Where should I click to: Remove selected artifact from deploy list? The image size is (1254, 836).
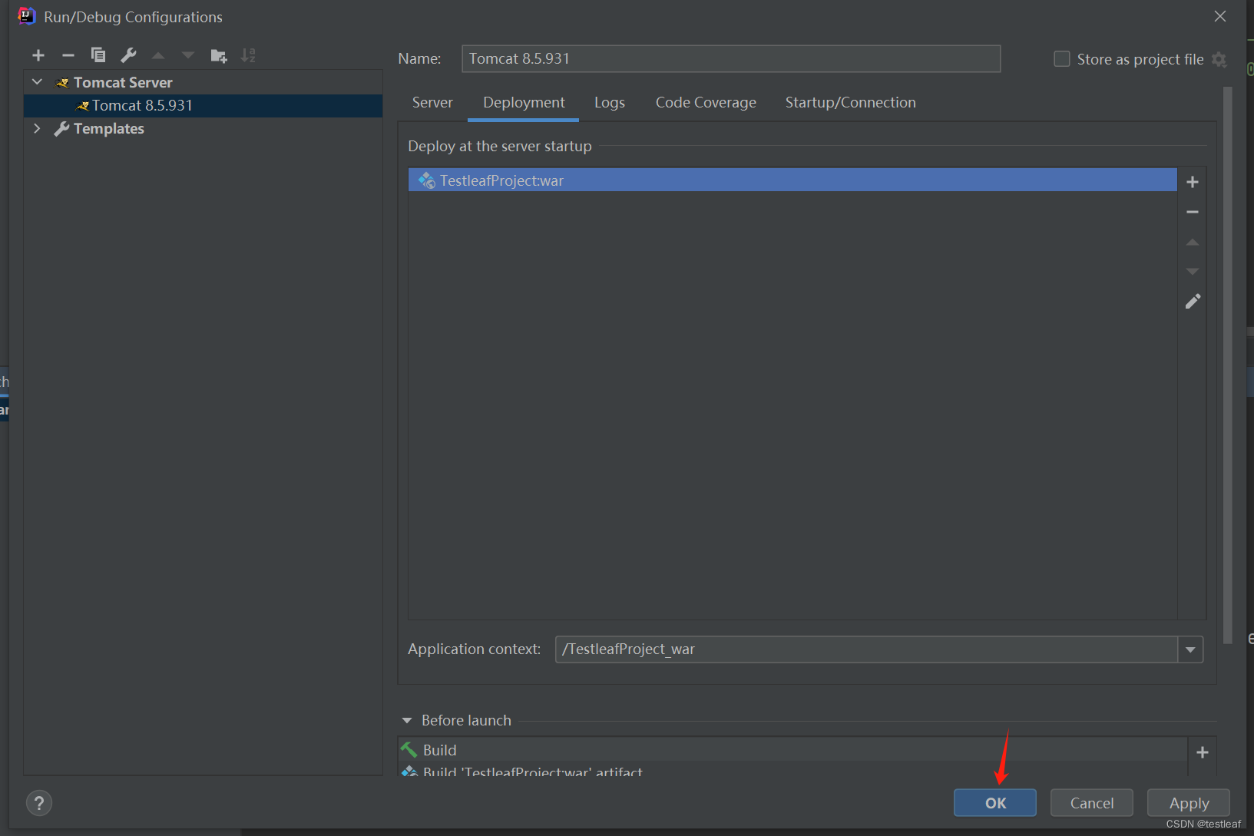click(1193, 212)
